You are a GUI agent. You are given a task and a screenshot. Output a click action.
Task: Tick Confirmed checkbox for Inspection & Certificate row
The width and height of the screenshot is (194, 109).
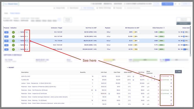pyautogui.click(x=162, y=94)
